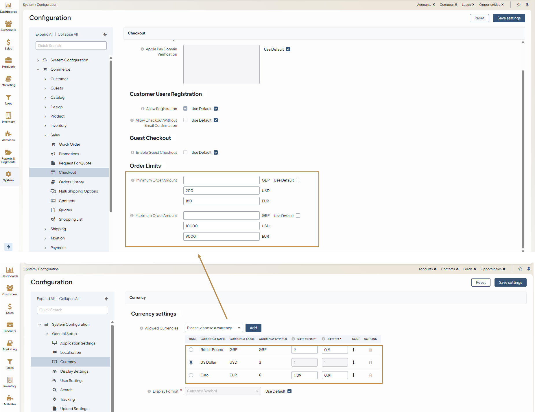This screenshot has width=535, height=412.
Task: Click the info icon beside Minimum Order Amount
Action: [x=133, y=180]
